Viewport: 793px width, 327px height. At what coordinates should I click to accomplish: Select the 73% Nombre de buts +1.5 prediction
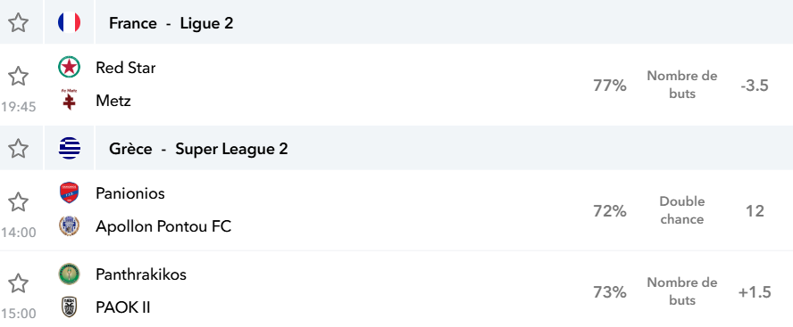(x=680, y=291)
